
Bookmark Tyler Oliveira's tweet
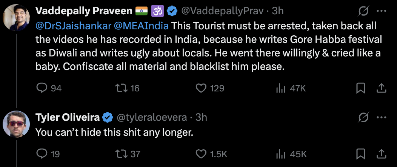click(361, 154)
